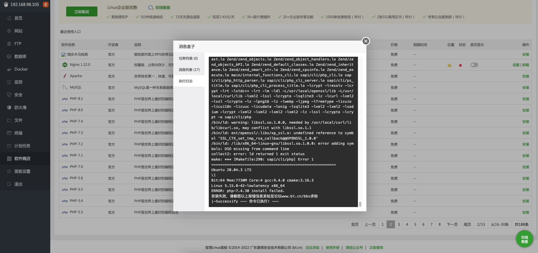Go to page 5
The image size is (538, 253).
[x=415, y=224]
